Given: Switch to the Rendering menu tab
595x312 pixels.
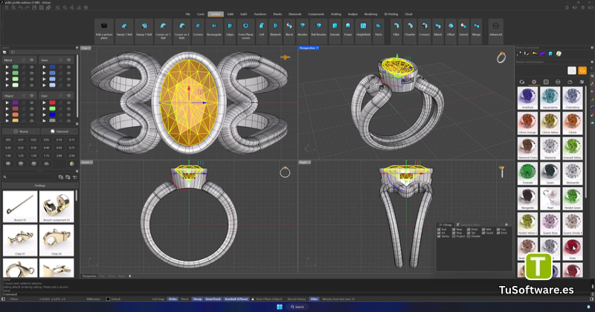Looking at the screenshot, I should pos(370,14).
